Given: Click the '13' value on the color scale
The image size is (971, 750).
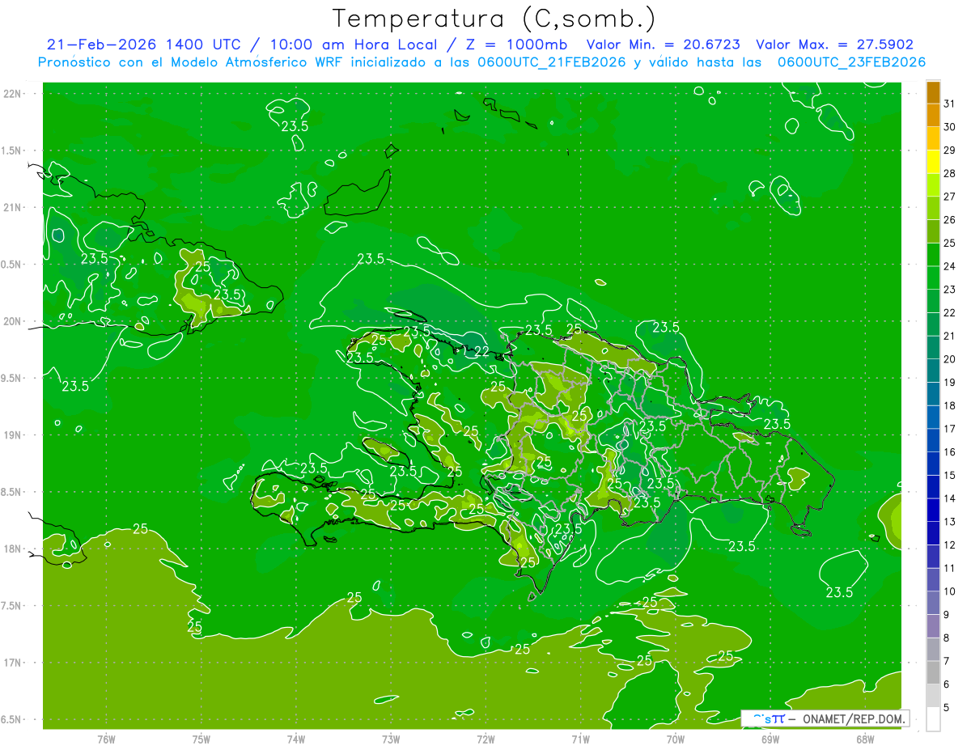Looking at the screenshot, I should click(950, 522).
